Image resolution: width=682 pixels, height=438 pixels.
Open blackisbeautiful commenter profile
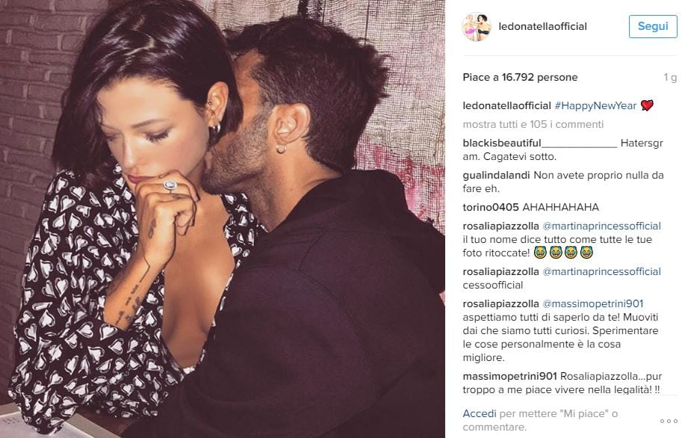tap(540, 144)
